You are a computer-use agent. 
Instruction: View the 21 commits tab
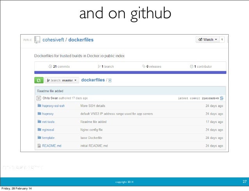point(59,67)
